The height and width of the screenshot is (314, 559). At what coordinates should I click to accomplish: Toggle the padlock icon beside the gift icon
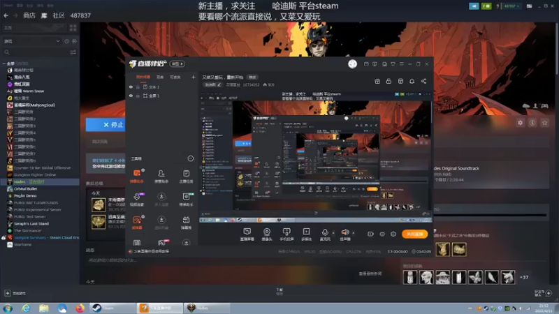point(389,81)
